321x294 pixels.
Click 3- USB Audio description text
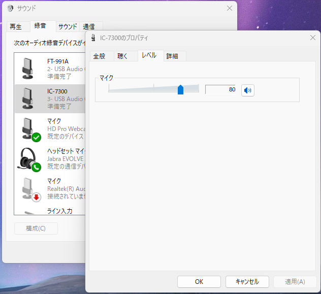(66, 99)
